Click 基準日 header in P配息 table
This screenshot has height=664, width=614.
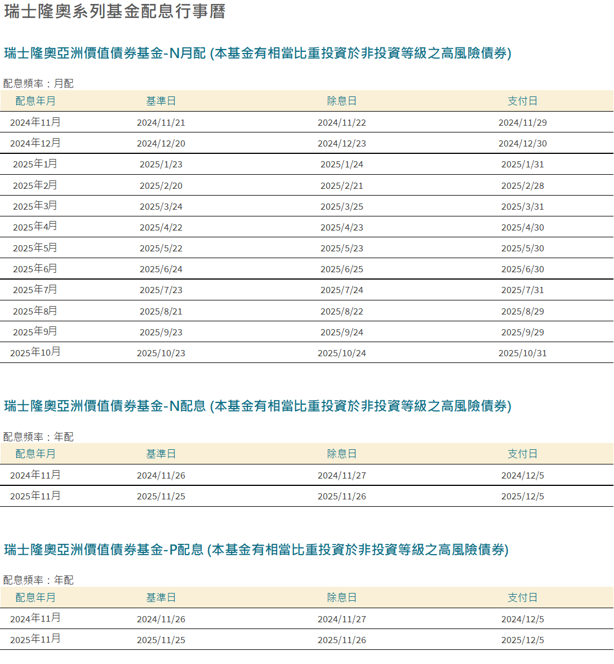161,597
